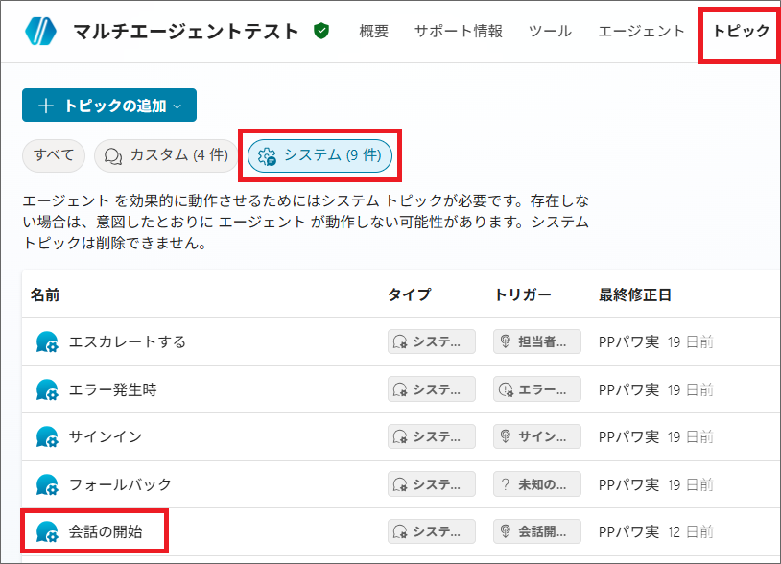The width and height of the screenshot is (781, 564).
Task: Open the トピックの追加 dropdown
Action: pos(109,106)
